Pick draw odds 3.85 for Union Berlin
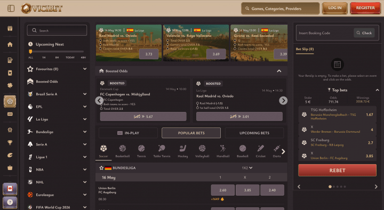The image size is (384, 210). click(x=247, y=190)
